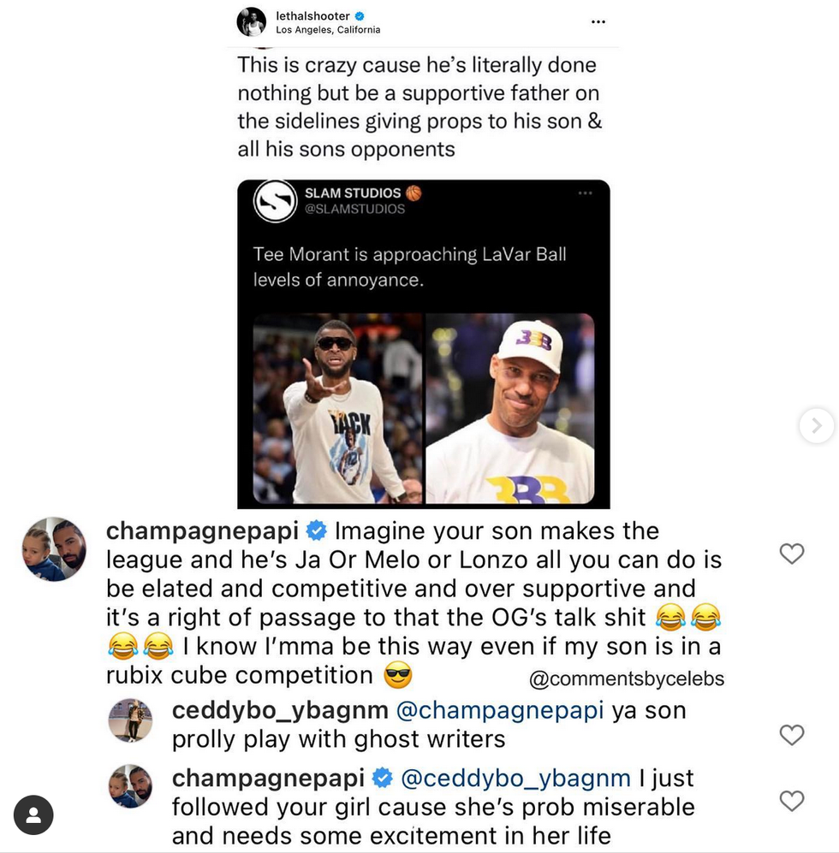Open ceddybo_ybagnm's profile picture

click(130, 720)
